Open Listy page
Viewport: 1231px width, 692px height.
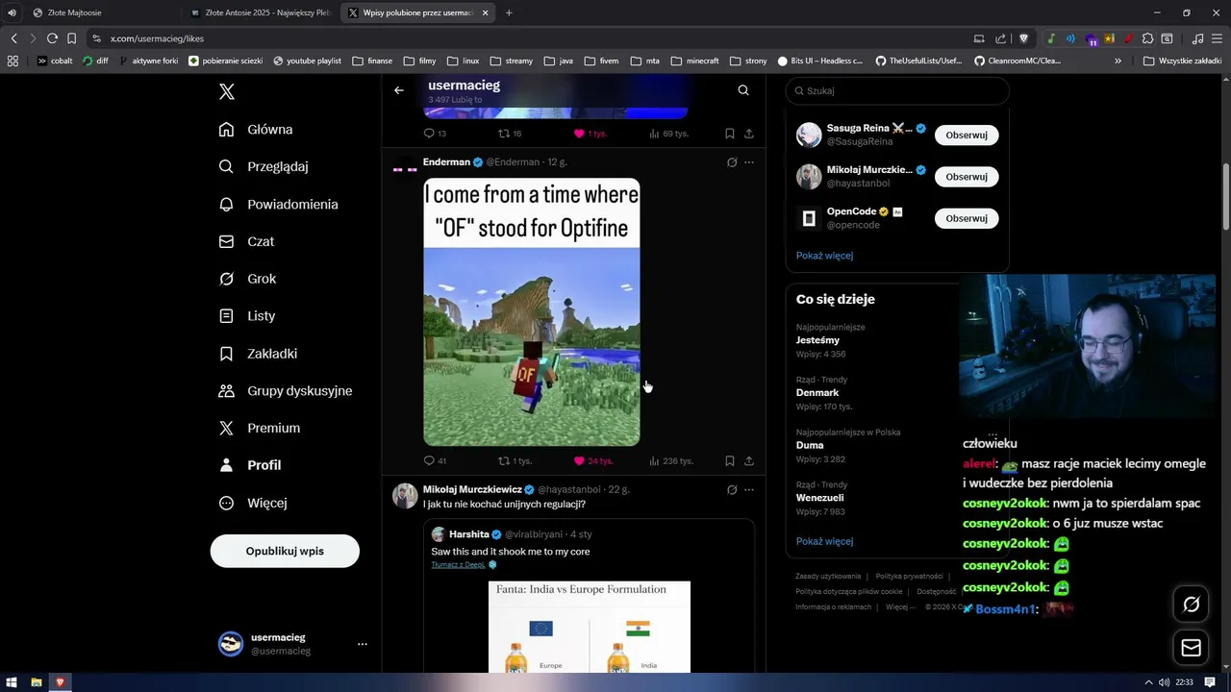point(247,316)
